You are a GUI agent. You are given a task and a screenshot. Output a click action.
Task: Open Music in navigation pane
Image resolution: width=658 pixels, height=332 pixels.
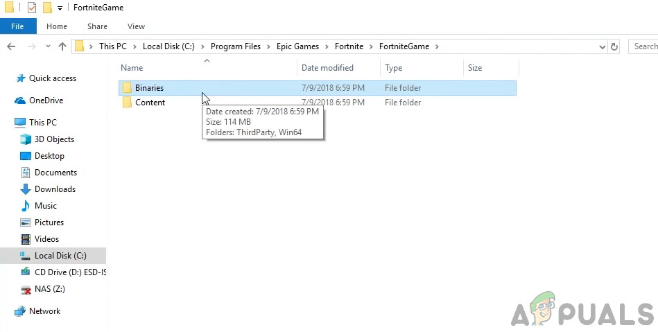pyautogui.click(x=45, y=206)
